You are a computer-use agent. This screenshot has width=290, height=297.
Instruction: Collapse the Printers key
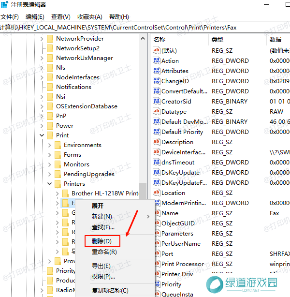tap(50, 183)
